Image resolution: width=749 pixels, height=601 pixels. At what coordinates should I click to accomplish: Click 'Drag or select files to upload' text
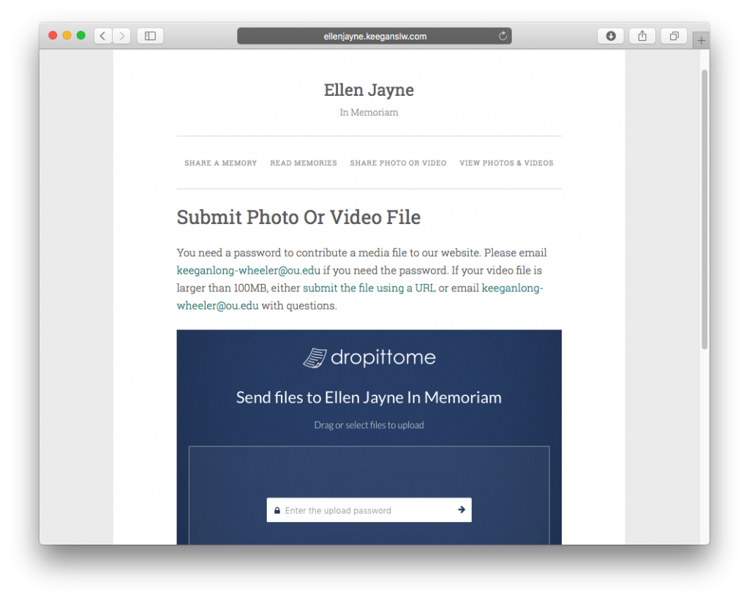[x=369, y=425]
